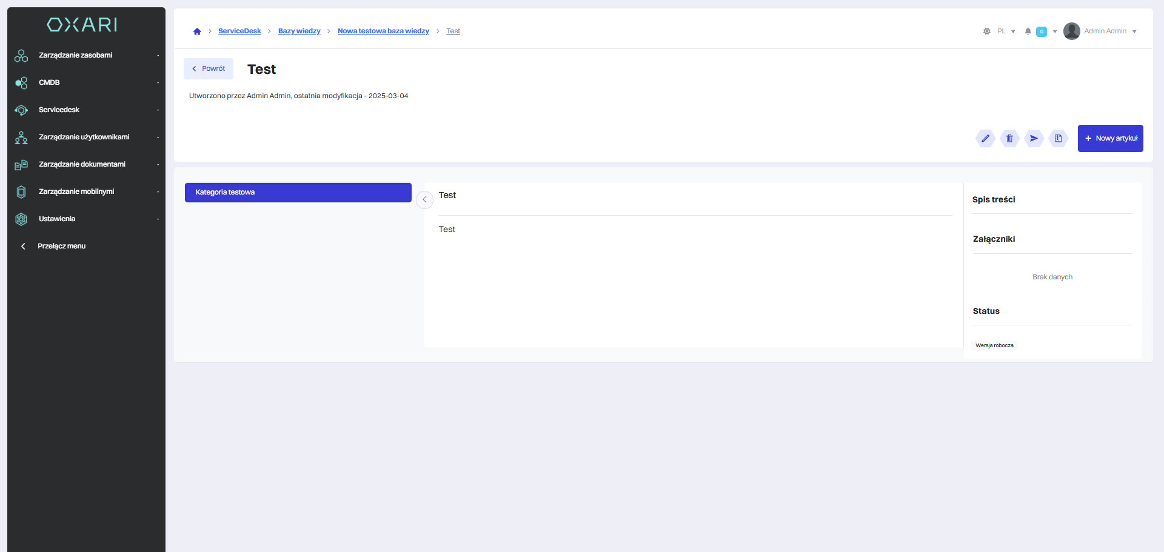Click the Nowy artykuł button
Viewport: 1164px width, 552px height.
1110,138
